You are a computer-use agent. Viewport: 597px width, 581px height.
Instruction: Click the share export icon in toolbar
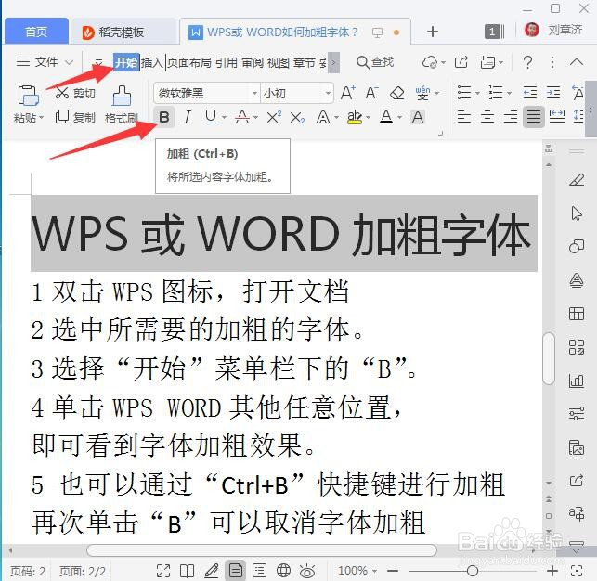pyautogui.click(x=461, y=62)
